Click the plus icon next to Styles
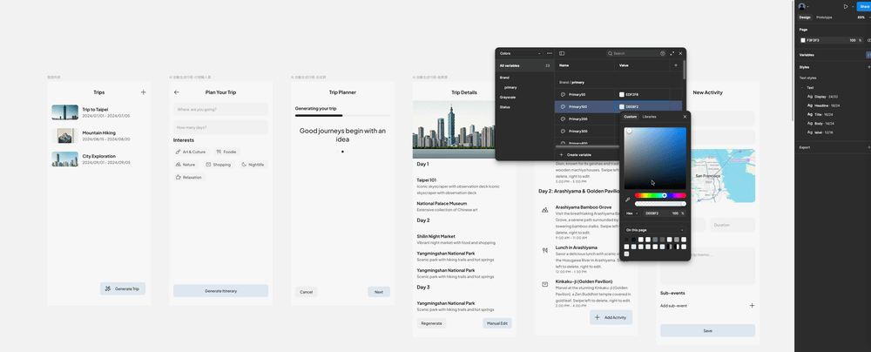 pos(868,67)
